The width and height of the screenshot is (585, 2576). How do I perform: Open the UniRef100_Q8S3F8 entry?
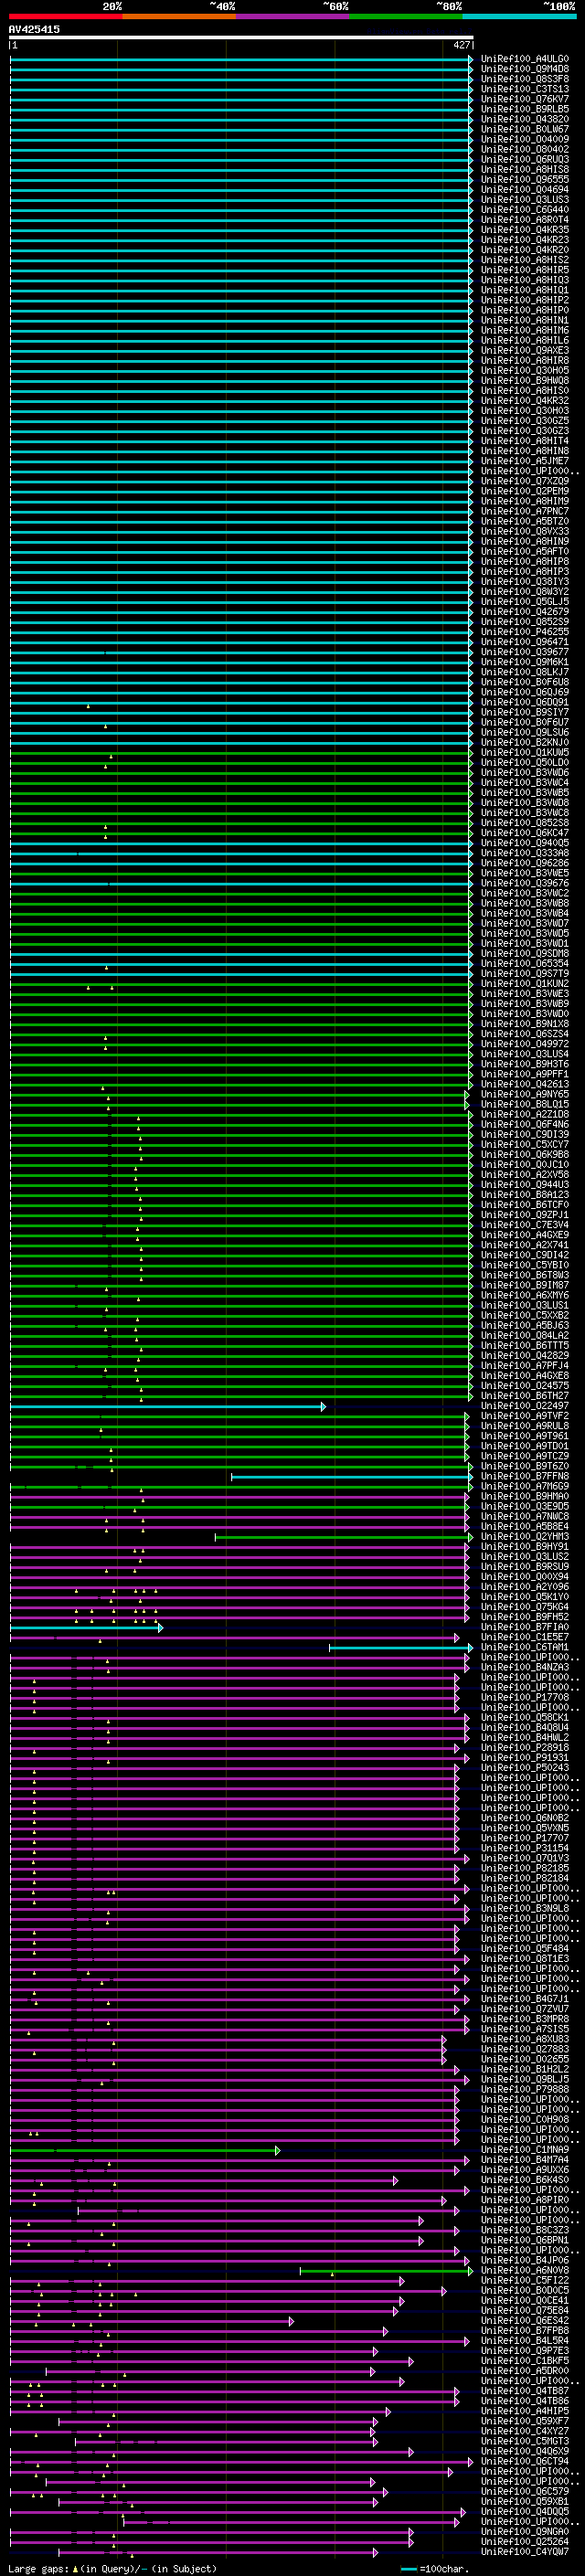coord(525,79)
